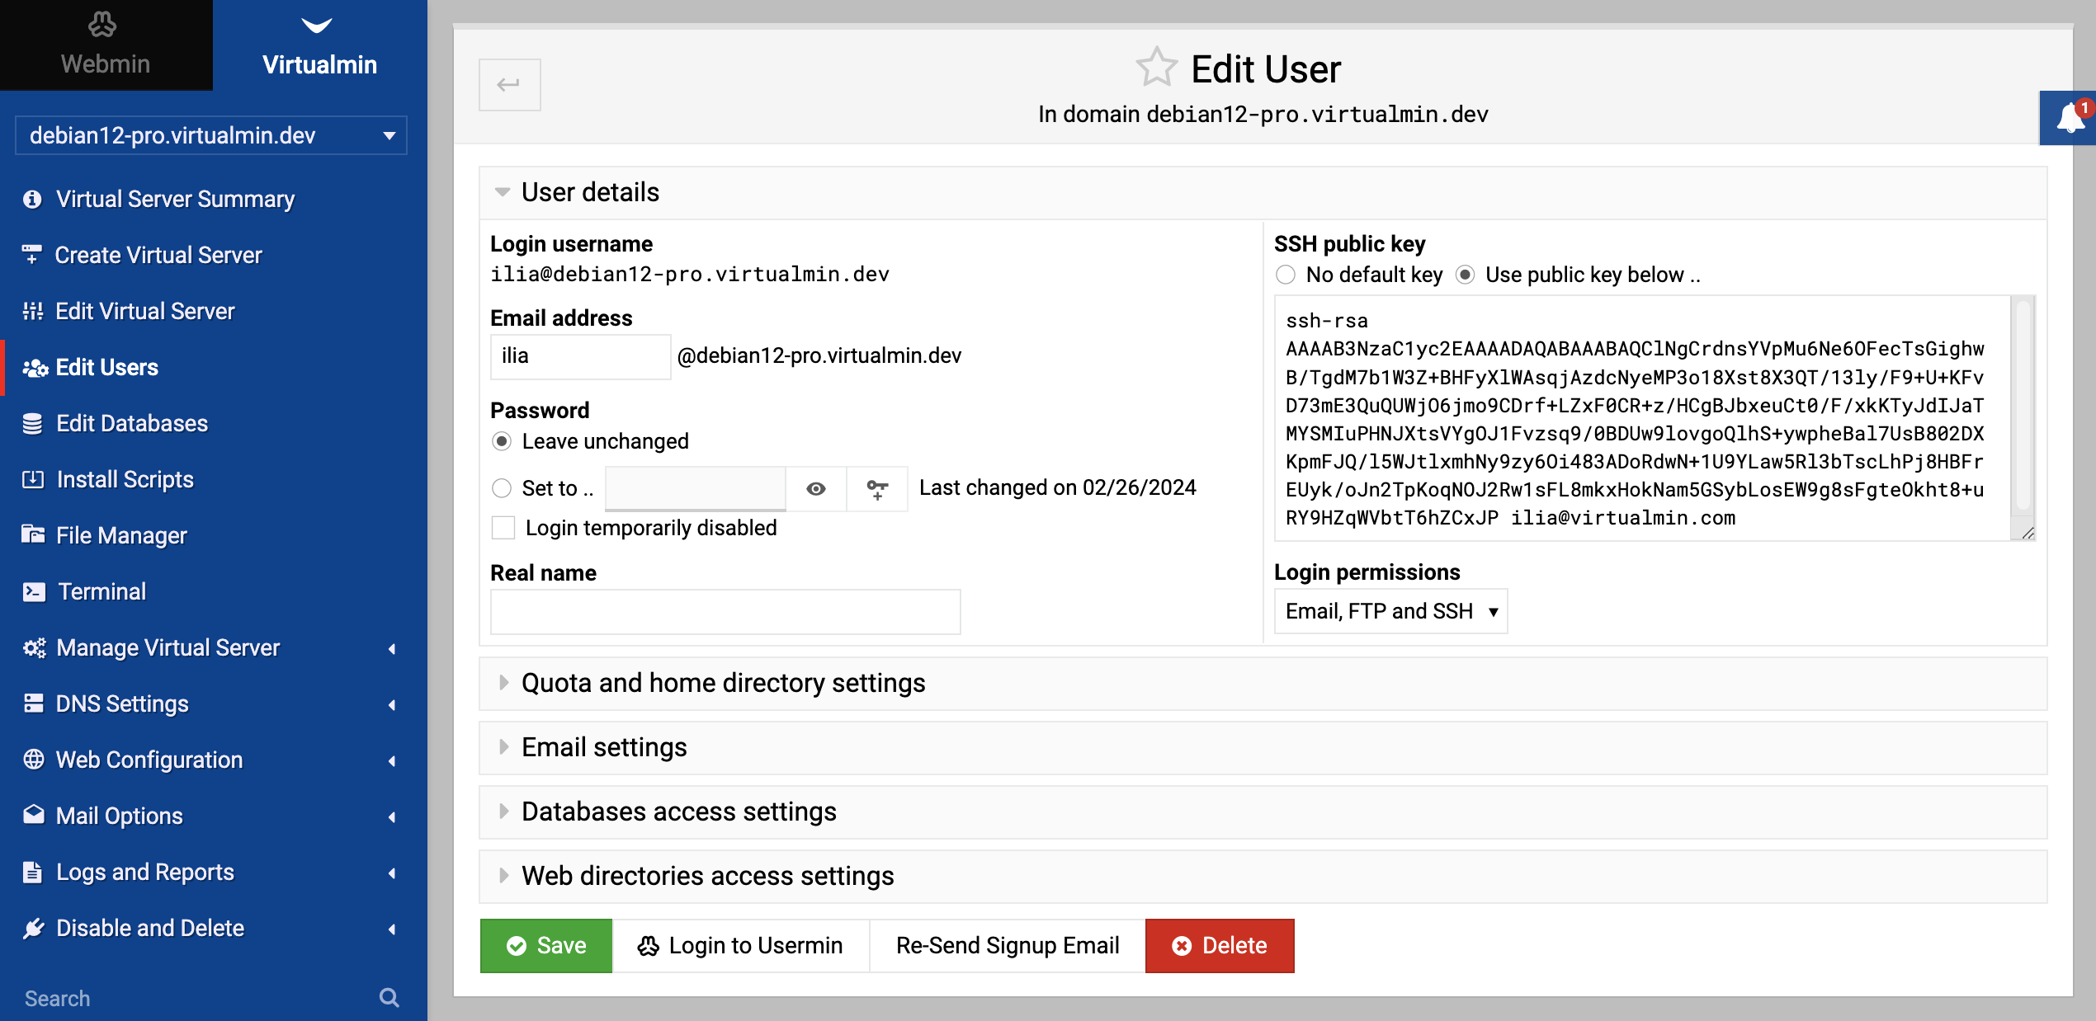Show password with the eye icon

[816, 489]
